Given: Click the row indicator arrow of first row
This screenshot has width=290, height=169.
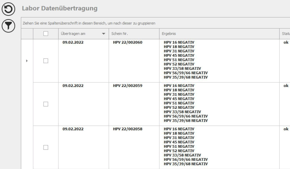Looking at the screenshot, I should [27, 61].
